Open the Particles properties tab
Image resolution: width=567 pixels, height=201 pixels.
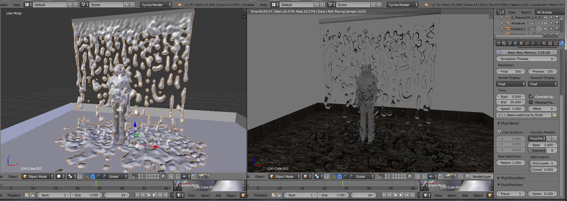coord(556,43)
